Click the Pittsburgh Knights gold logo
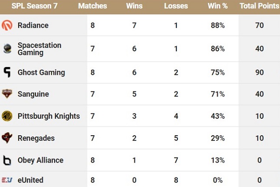The height and width of the screenshot is (187, 280). (x=7, y=116)
